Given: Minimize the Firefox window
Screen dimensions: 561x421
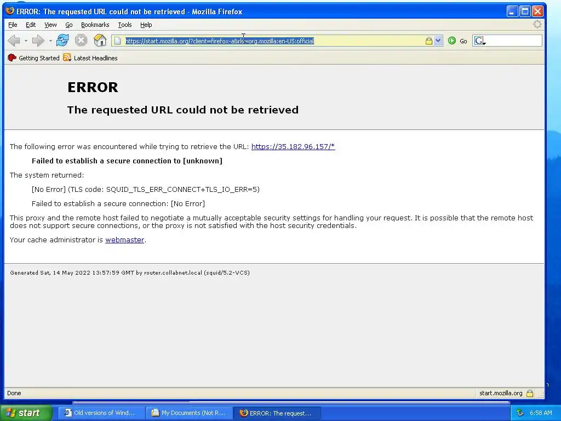Looking at the screenshot, I should click(x=512, y=12).
